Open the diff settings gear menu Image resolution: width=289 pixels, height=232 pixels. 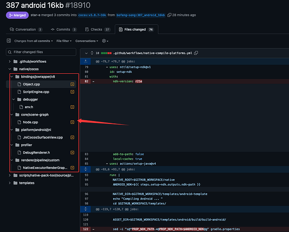click(105, 41)
